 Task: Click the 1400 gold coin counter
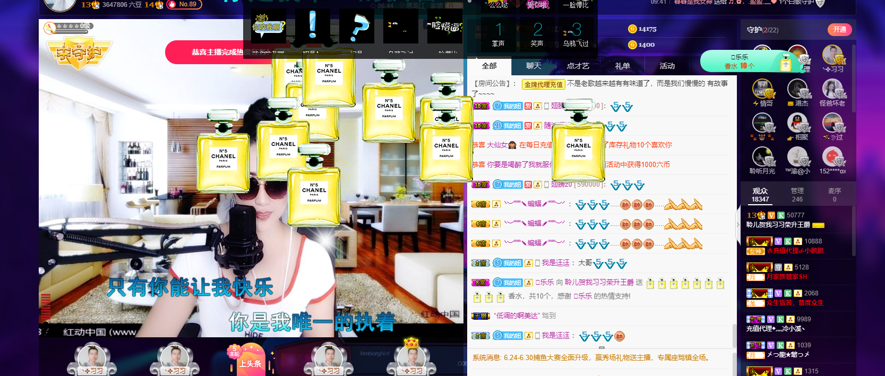click(641, 45)
